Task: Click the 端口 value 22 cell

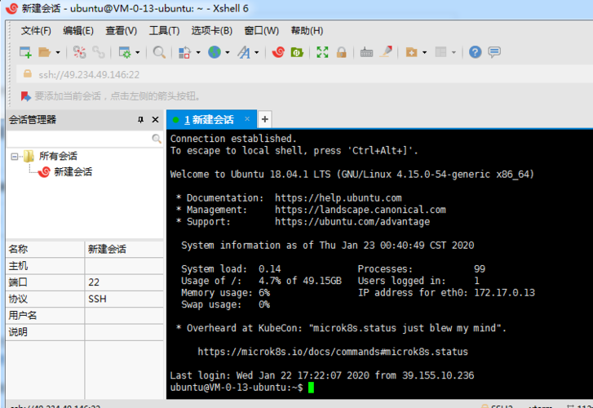Action: pyautogui.click(x=124, y=282)
